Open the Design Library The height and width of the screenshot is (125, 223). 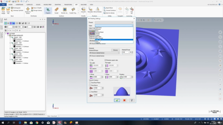pyautogui.click(x=37, y=10)
